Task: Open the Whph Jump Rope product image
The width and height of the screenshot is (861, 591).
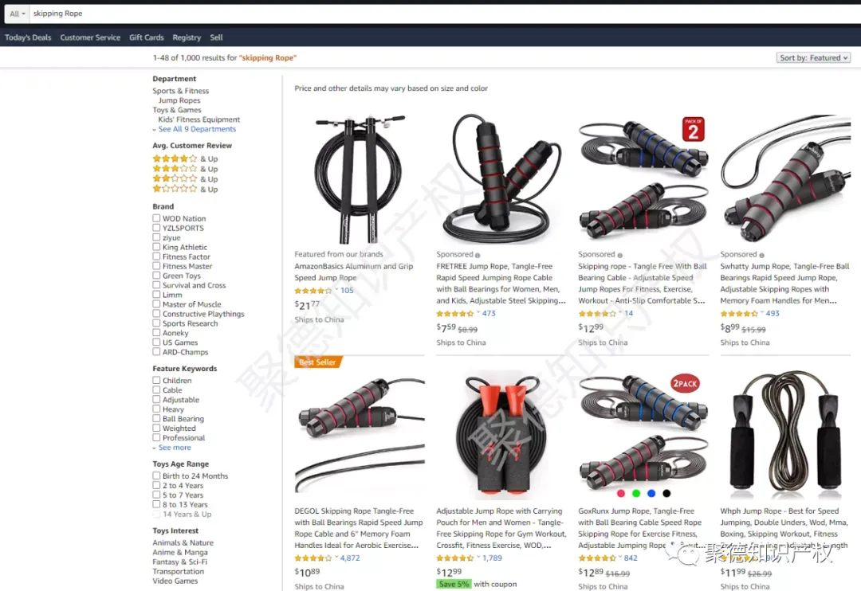Action: 786,435
